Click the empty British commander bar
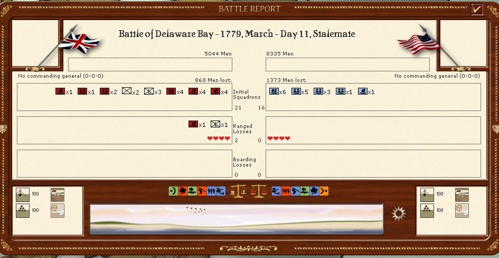The width and height of the screenshot is (499, 258). [149, 64]
